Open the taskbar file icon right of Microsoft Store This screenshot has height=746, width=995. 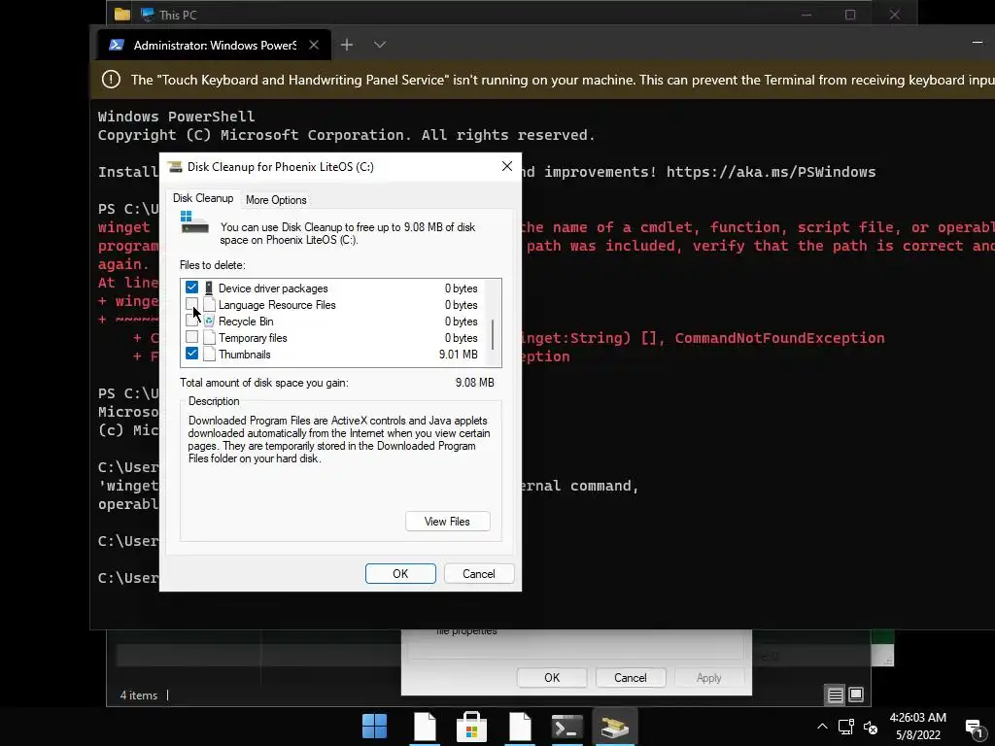[x=520, y=727]
